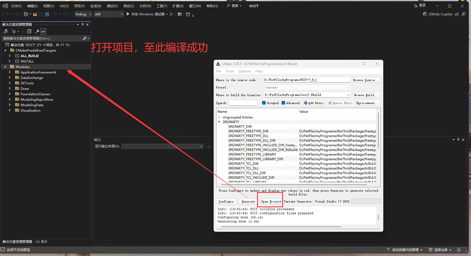Click the Add Entry button

pos(314,103)
